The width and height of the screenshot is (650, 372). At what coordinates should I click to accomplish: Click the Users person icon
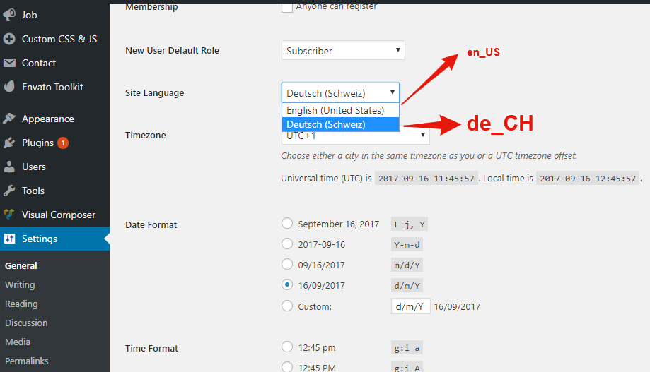[x=9, y=167]
